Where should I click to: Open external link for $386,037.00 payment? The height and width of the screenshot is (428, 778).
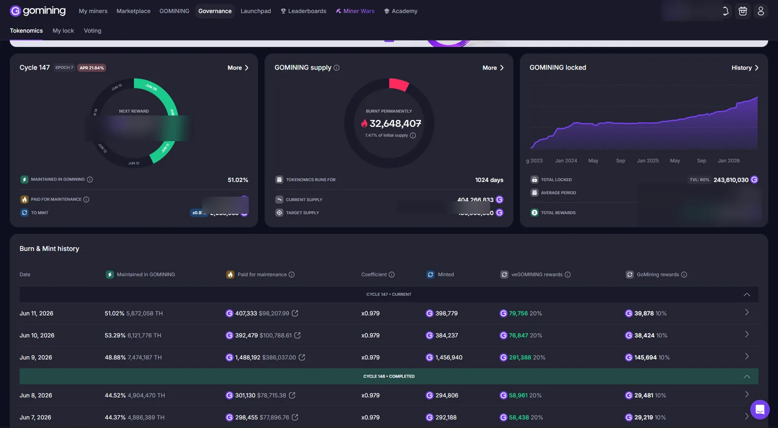pyautogui.click(x=301, y=358)
